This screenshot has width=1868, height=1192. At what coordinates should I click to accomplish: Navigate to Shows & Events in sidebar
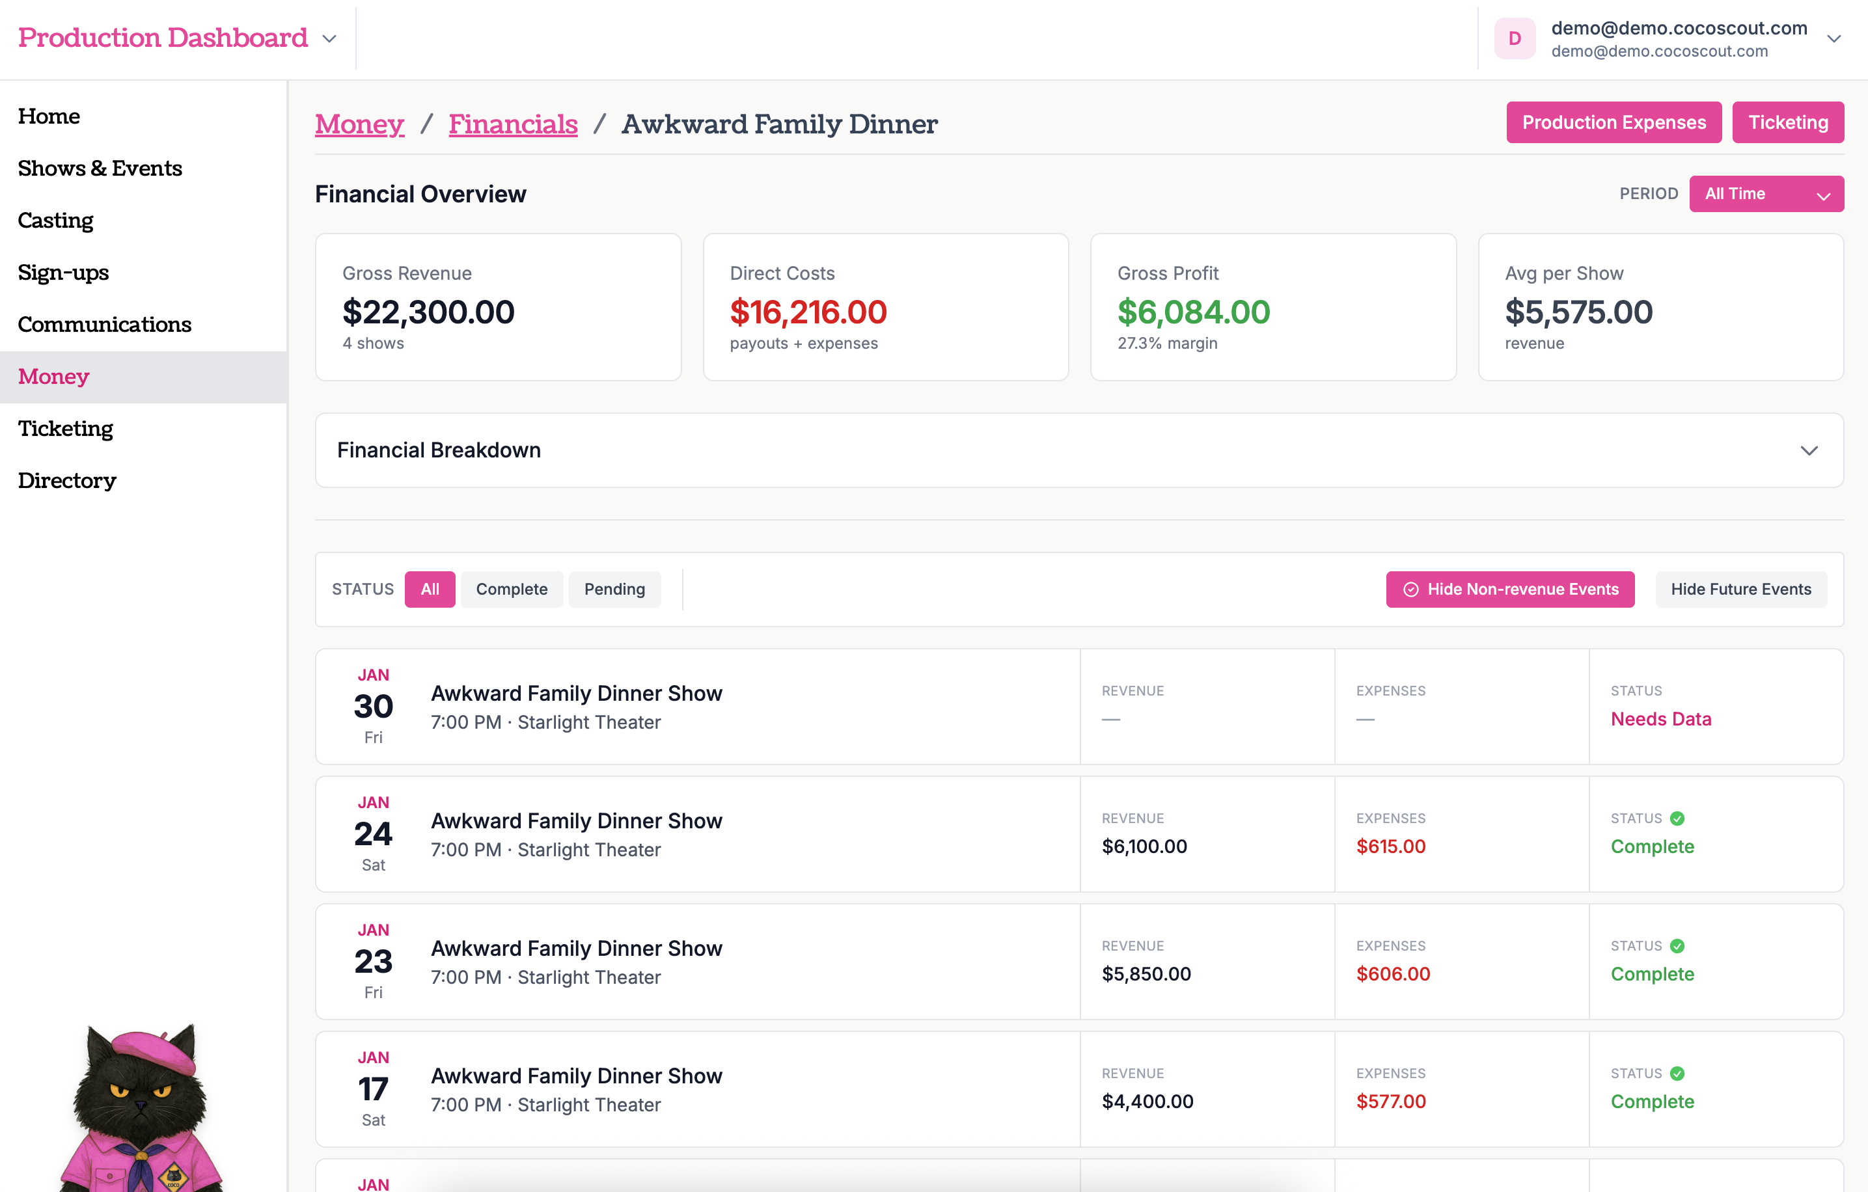coord(100,169)
